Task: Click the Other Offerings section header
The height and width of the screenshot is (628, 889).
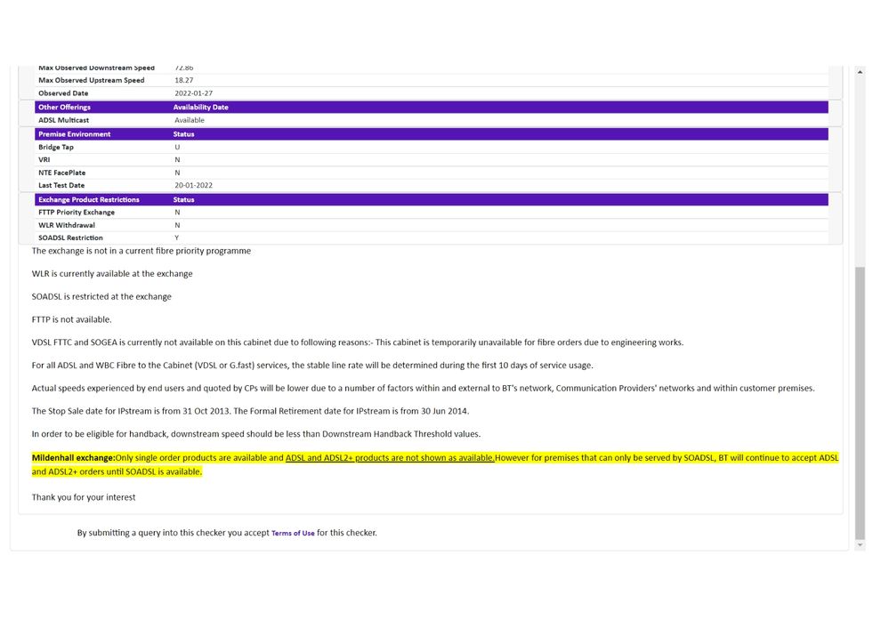Action: 64,108
